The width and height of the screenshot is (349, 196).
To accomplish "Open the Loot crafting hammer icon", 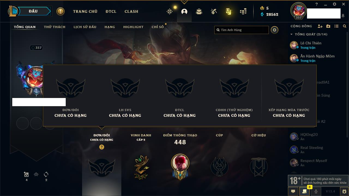I will (x=214, y=11).
